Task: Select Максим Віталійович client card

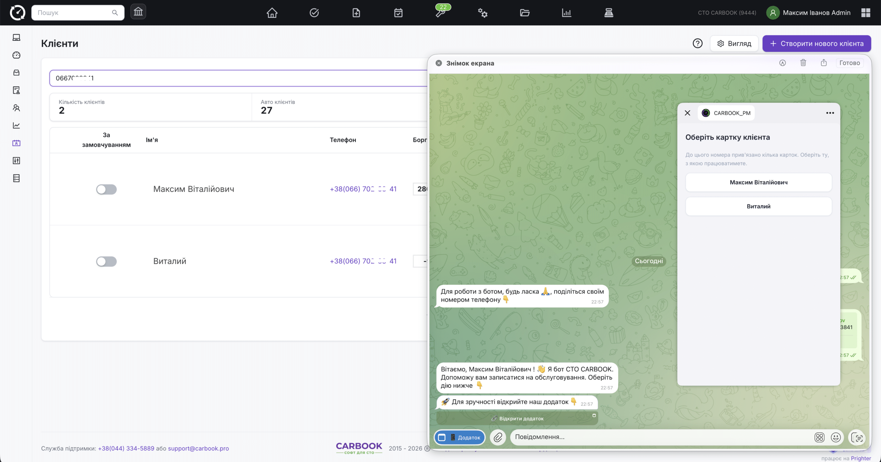Action: click(x=758, y=182)
